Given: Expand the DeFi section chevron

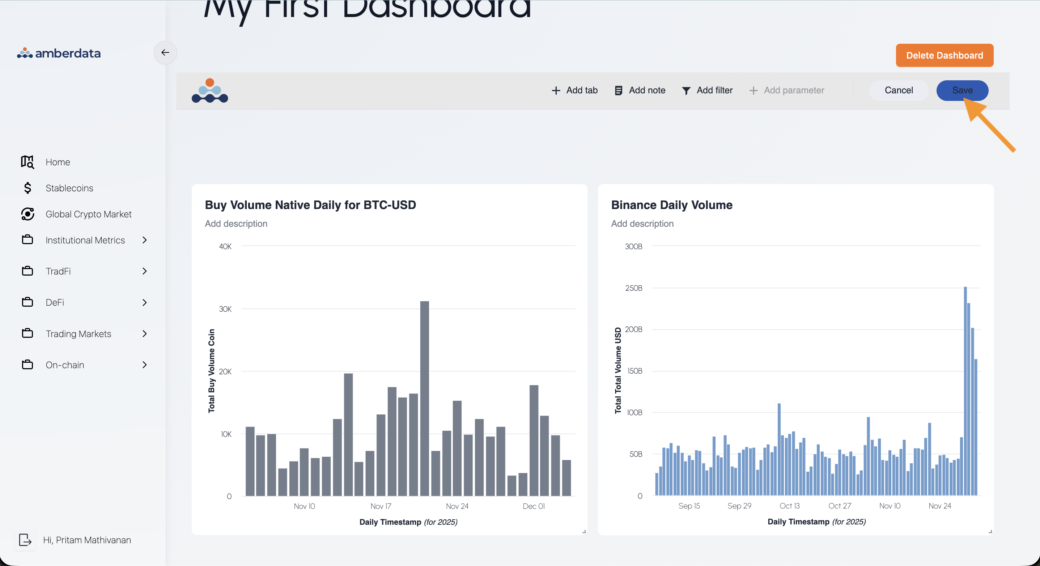Looking at the screenshot, I should [x=145, y=302].
